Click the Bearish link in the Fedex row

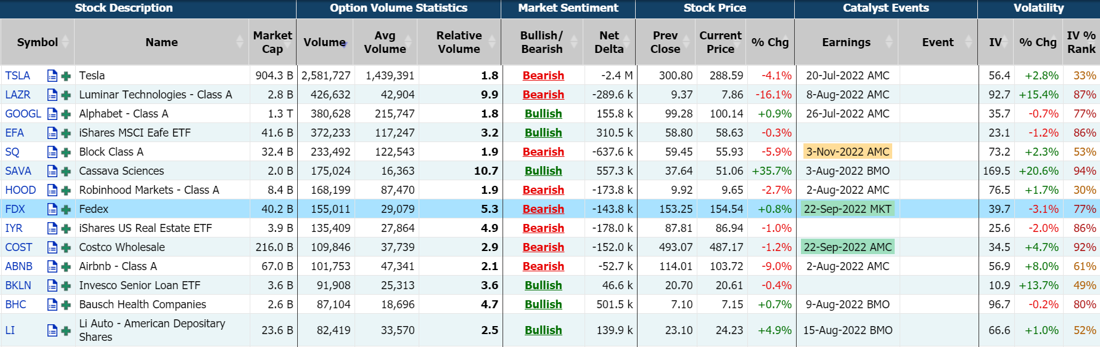pos(543,209)
